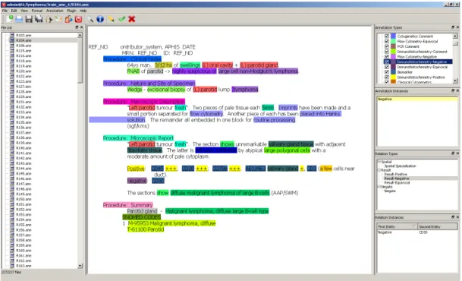
Task: Click the red X toolbar icon
Action: click(x=132, y=19)
